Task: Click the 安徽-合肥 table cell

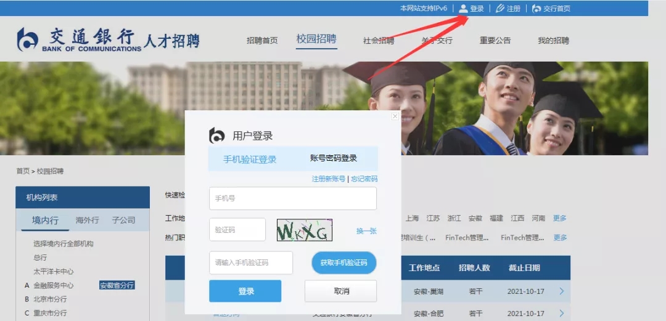Action: [x=428, y=314]
